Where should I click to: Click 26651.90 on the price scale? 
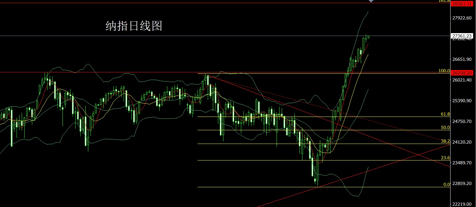tap(462, 60)
